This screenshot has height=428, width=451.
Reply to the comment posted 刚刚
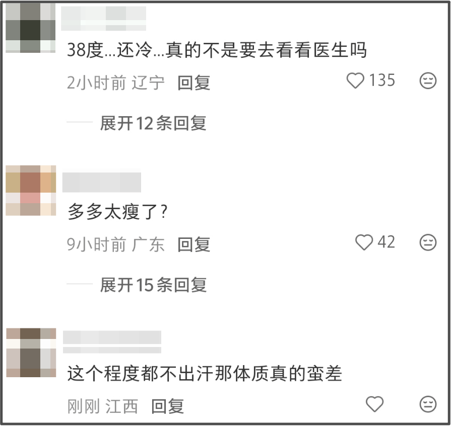(168, 406)
